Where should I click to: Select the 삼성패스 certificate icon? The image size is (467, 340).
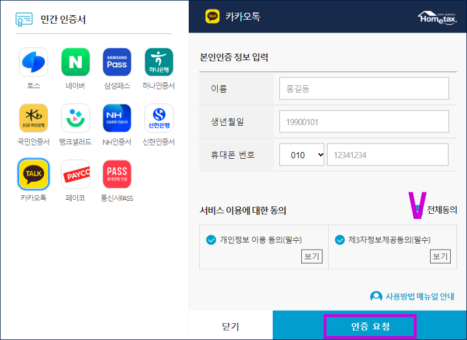[117, 62]
